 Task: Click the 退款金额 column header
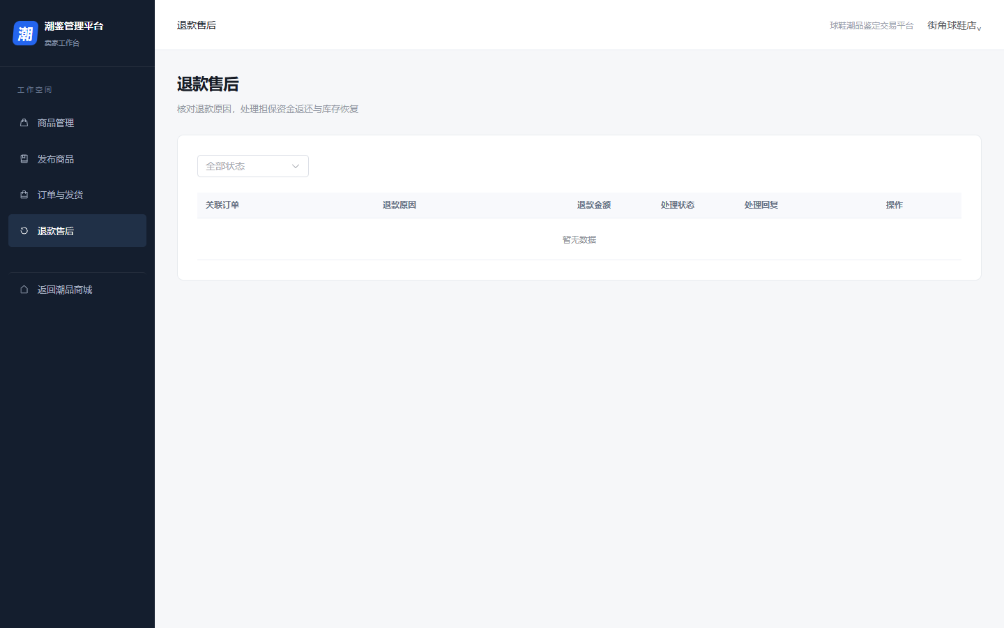point(594,205)
